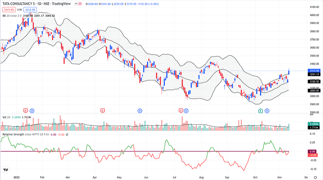The height and width of the screenshot is (180, 323).
Task: Click the 2900.00 price scale label
Action: (315, 104)
